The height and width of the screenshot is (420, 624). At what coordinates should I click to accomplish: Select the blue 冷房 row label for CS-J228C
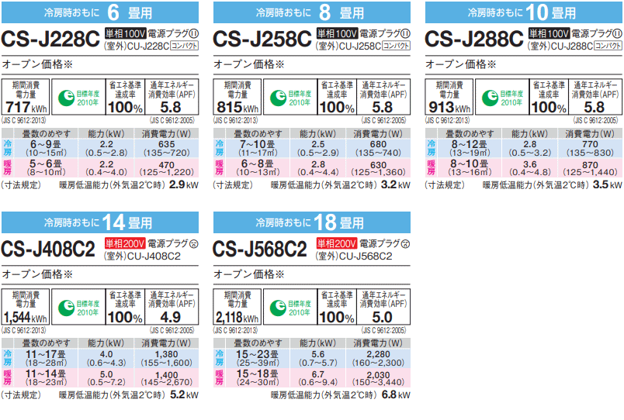click(8, 147)
